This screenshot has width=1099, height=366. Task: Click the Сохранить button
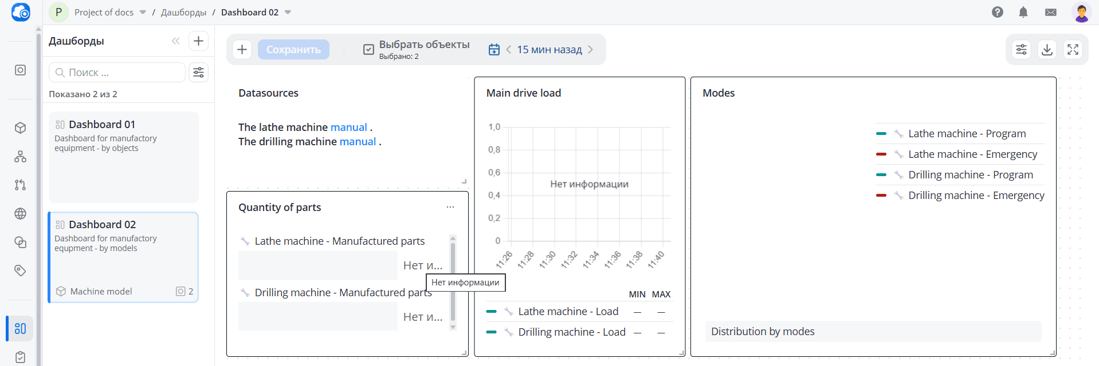[x=293, y=50]
